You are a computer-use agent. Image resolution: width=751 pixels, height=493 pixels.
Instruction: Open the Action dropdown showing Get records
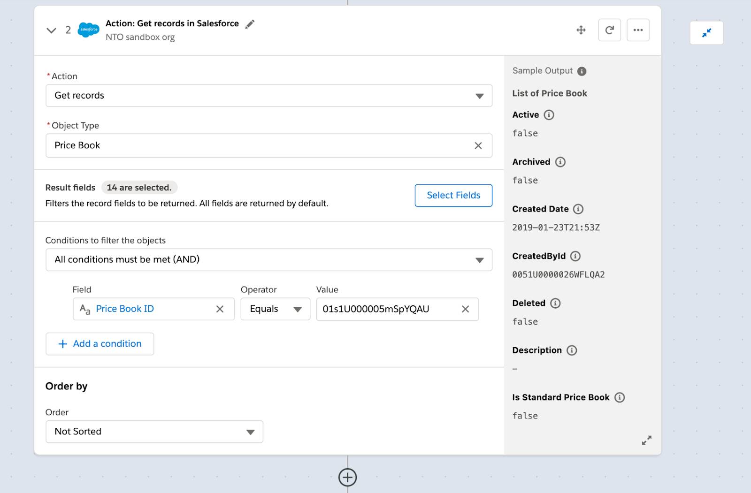[x=269, y=96]
